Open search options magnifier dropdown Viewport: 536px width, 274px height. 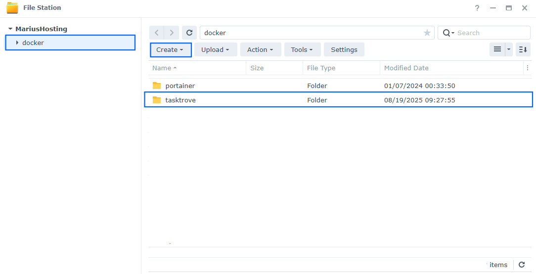point(448,33)
